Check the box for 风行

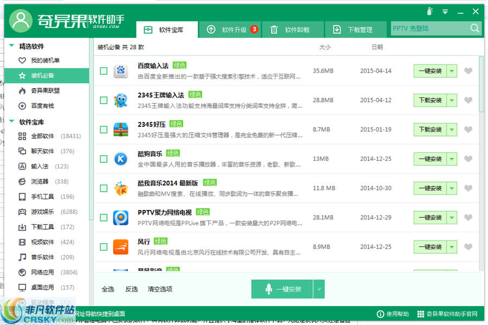pyautogui.click(x=104, y=247)
